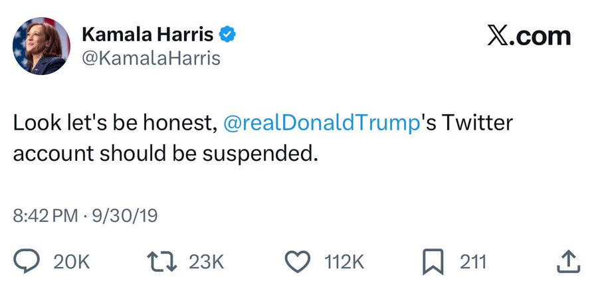Click the 112K likes count

344,262
